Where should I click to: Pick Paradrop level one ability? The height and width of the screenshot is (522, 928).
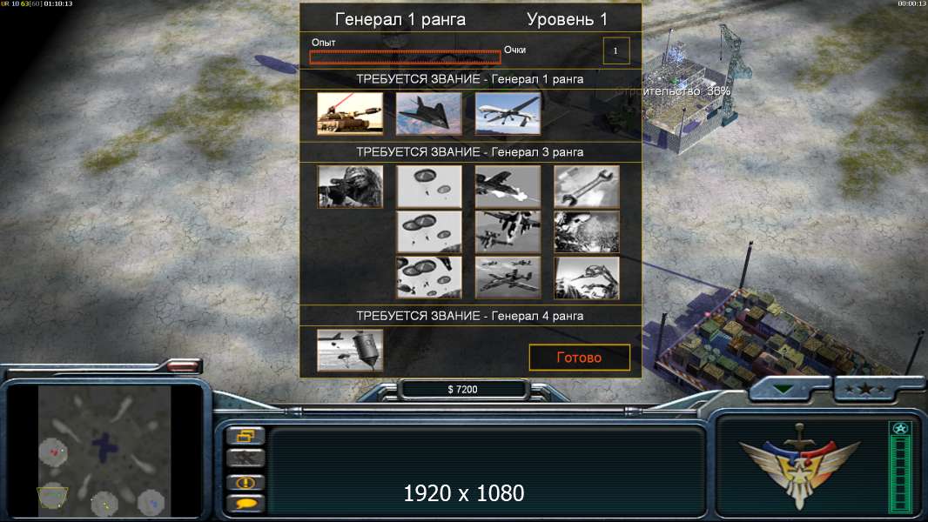(x=428, y=187)
